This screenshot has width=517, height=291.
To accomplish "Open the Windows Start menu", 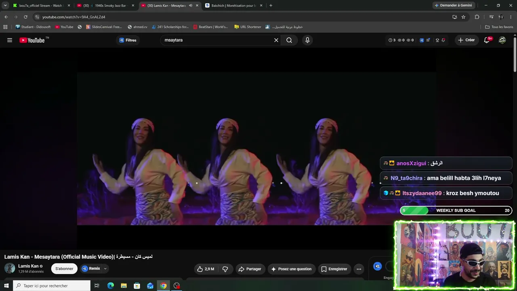I will tap(6, 286).
